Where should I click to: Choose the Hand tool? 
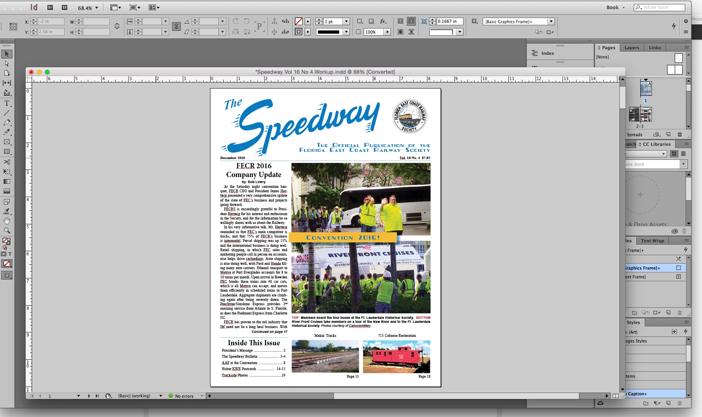coord(7,221)
